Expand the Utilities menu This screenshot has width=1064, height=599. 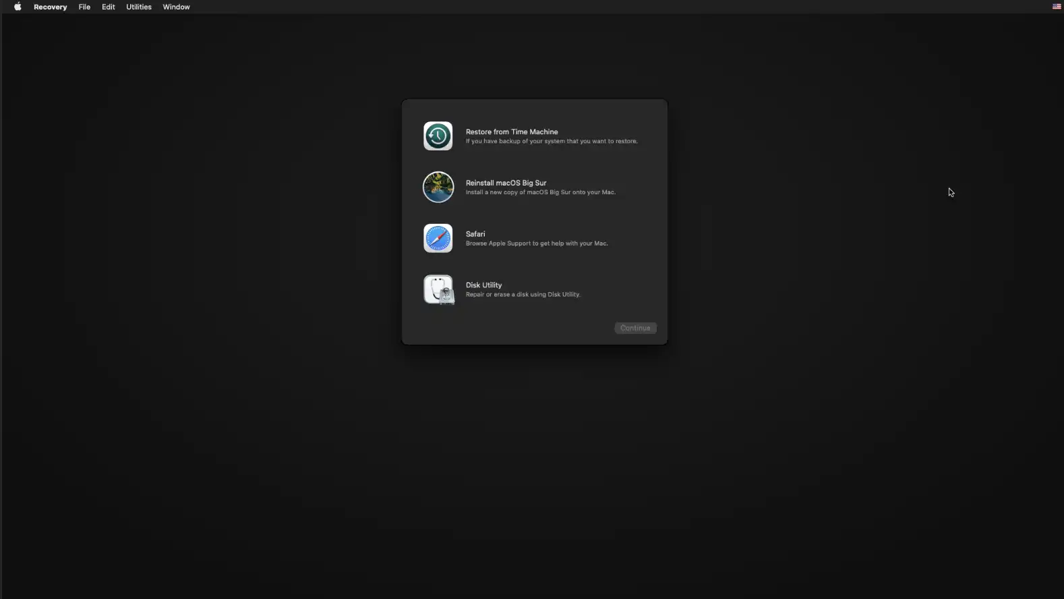(139, 7)
